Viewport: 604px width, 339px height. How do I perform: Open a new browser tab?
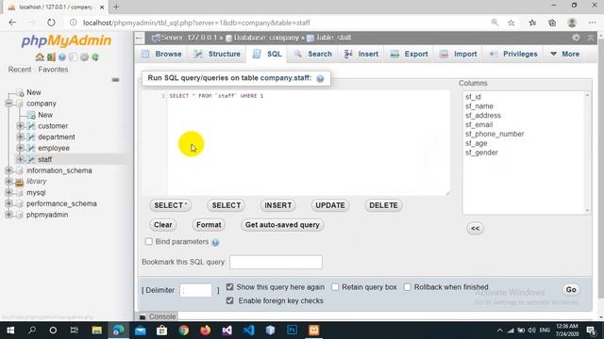coord(116,7)
